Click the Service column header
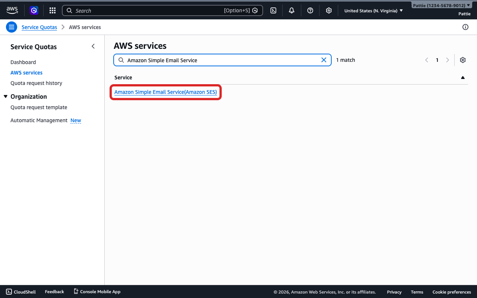This screenshot has height=298, width=477. [123, 77]
